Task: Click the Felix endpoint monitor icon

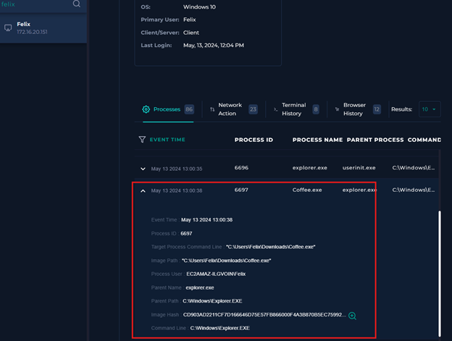Action: click(8, 28)
